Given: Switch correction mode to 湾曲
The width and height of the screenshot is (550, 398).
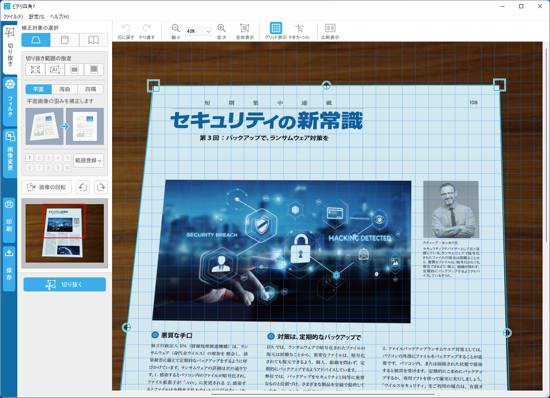Looking at the screenshot, I should (65, 89).
